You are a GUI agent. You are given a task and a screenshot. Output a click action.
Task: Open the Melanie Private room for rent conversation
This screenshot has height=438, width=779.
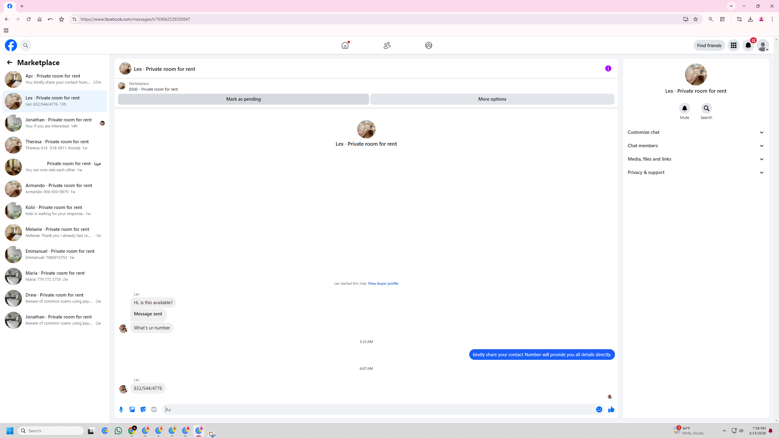point(55,233)
